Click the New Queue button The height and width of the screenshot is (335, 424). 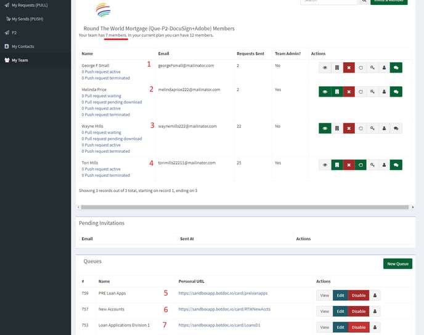(397, 264)
